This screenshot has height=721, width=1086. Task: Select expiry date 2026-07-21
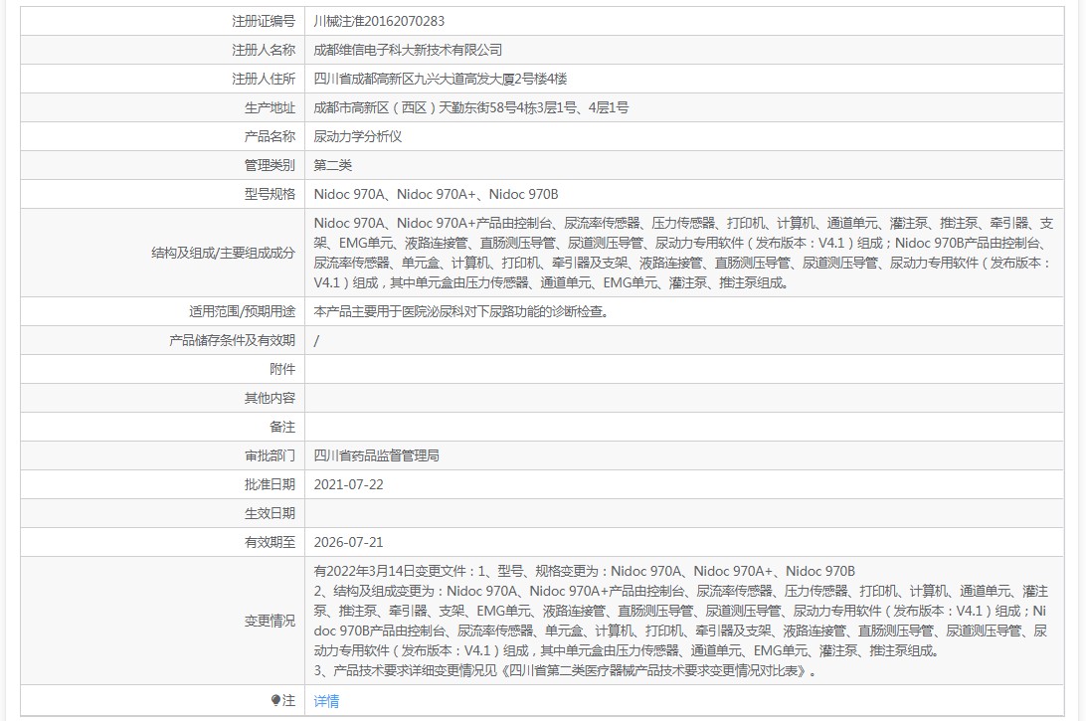click(x=348, y=542)
